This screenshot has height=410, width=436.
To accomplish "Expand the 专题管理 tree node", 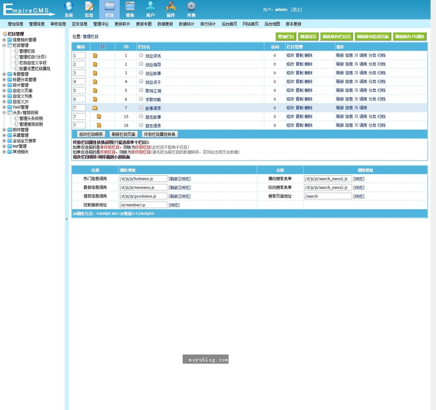I will pos(4,74).
